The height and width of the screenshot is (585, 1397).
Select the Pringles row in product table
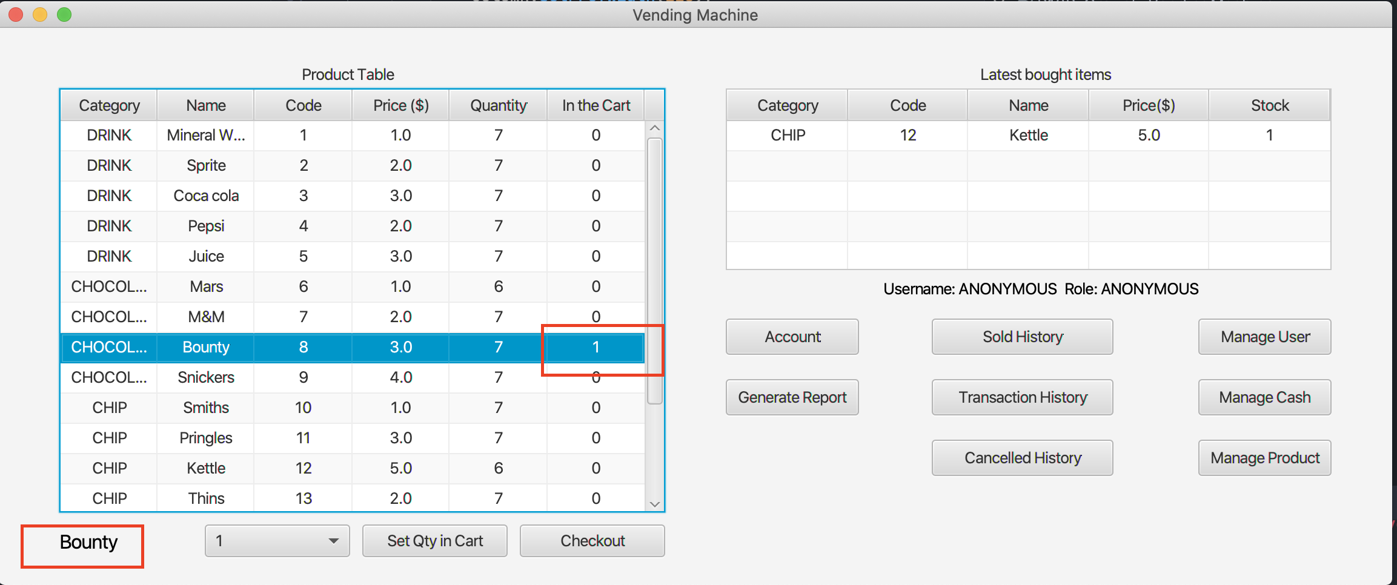click(x=206, y=438)
